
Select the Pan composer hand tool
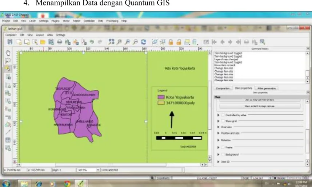(x=8, y=53)
